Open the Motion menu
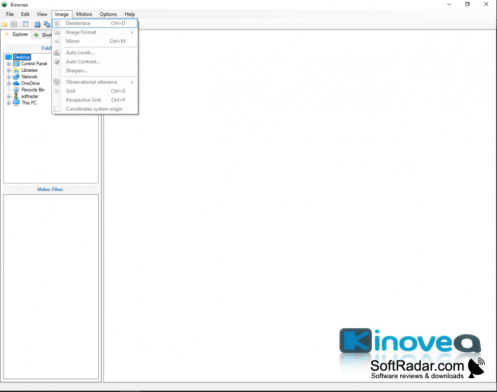The height and width of the screenshot is (392, 497). click(84, 14)
